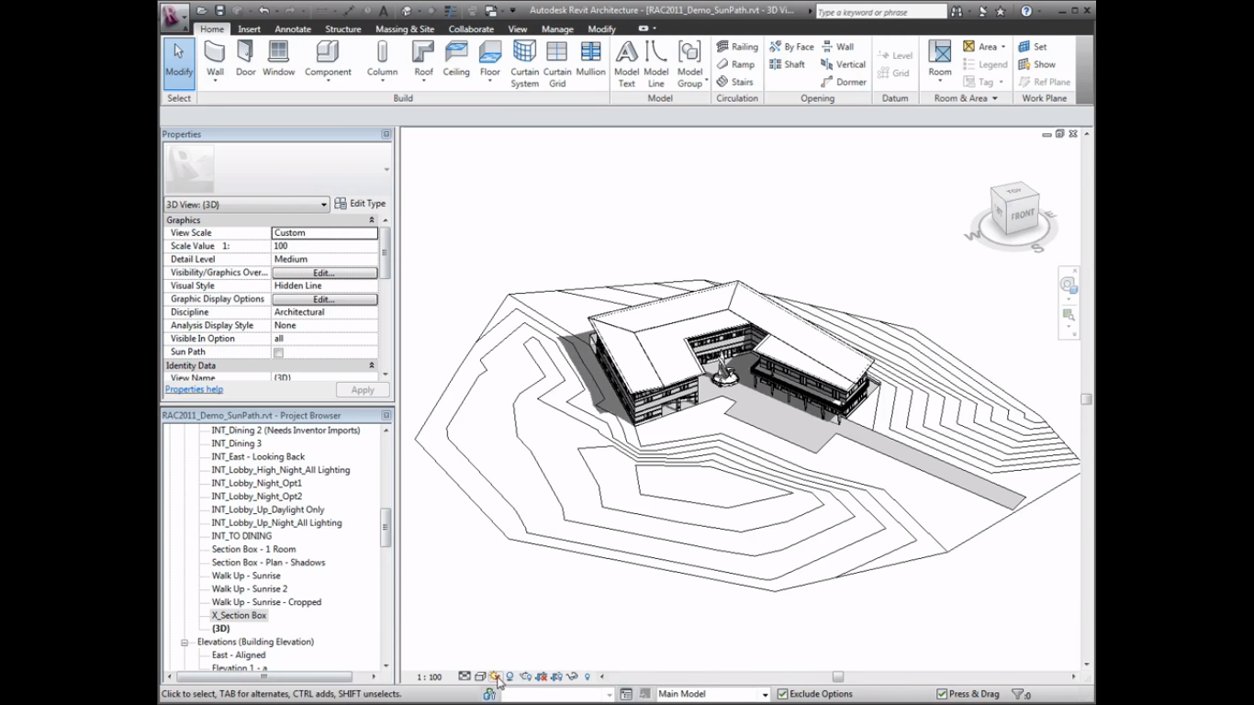Image resolution: width=1254 pixels, height=705 pixels.
Task: Click the Project Browser vertical scrollbar thumb
Action: pyautogui.click(x=386, y=528)
